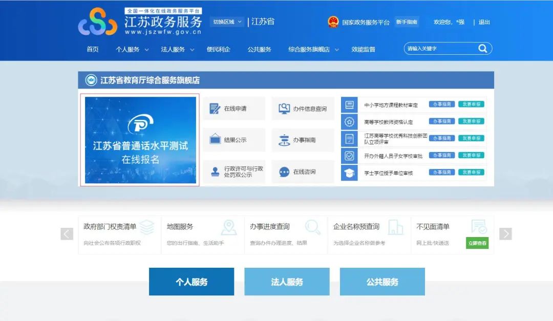This screenshot has width=553, height=321.
Task: Click the 新手指南 button
Action: click(407, 22)
